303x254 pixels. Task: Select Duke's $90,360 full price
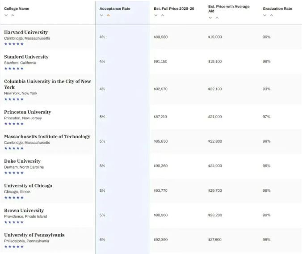(160, 166)
